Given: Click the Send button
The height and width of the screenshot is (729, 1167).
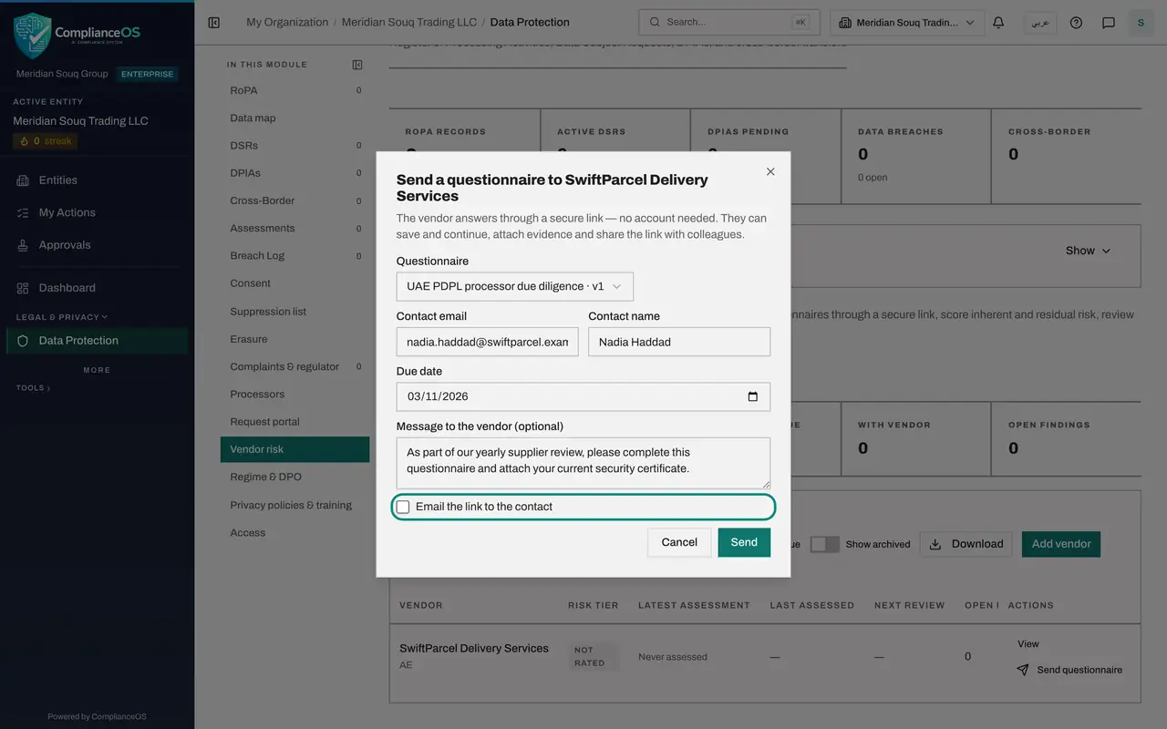Looking at the screenshot, I should (x=744, y=542).
